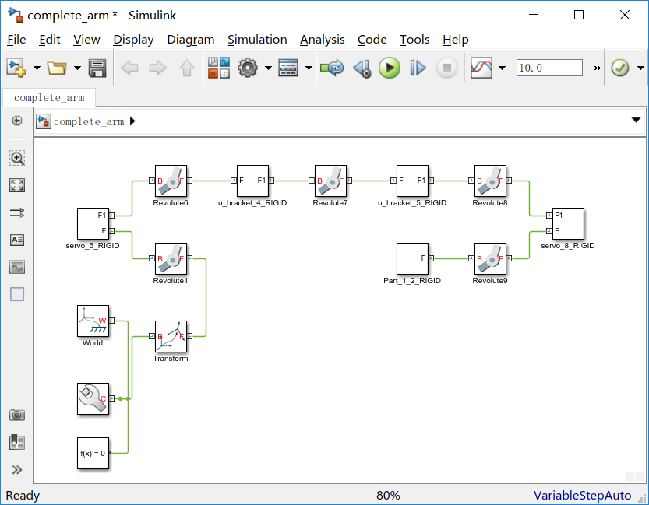
Task: Select the Revolute1 joint block
Action: pyautogui.click(x=171, y=258)
